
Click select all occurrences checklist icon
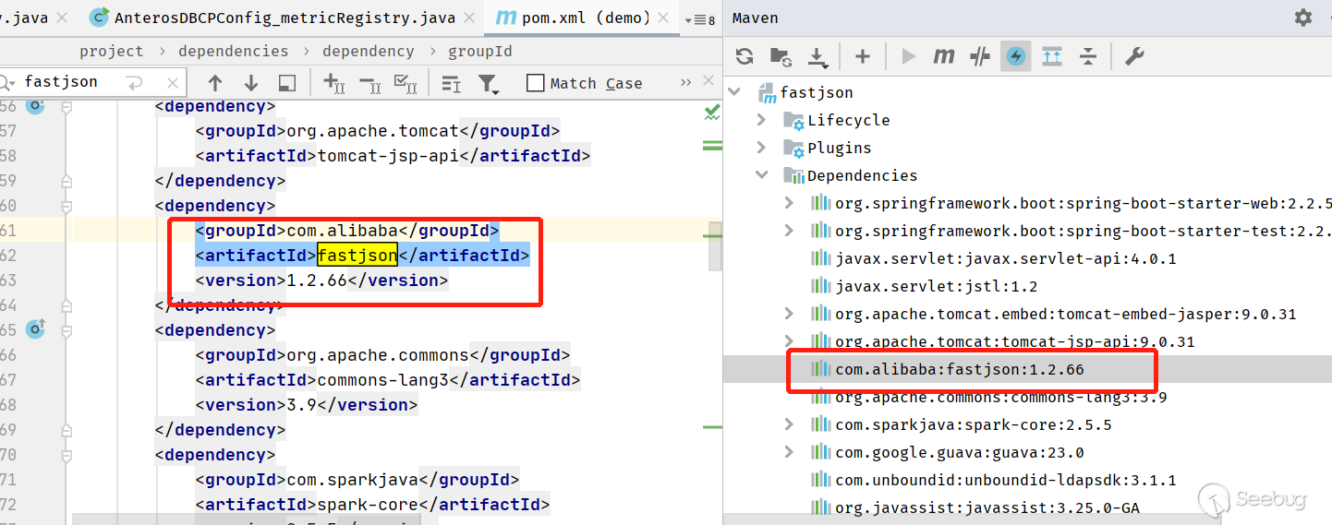click(406, 84)
